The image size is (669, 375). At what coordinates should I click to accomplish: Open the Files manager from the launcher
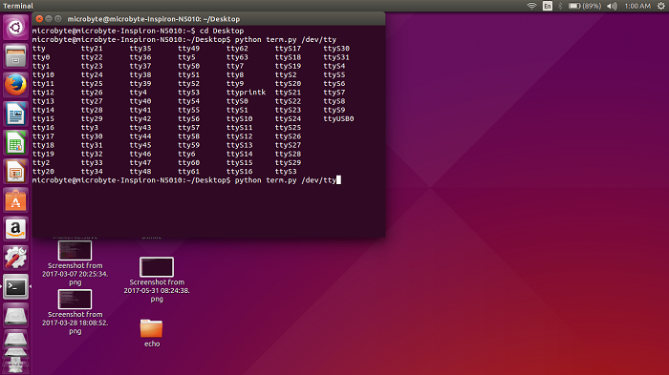tap(16, 56)
